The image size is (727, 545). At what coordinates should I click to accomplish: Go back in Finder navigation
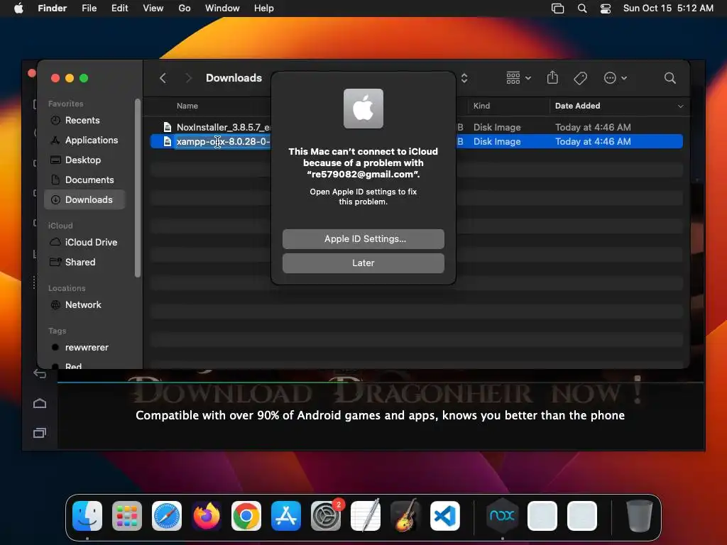tap(163, 78)
